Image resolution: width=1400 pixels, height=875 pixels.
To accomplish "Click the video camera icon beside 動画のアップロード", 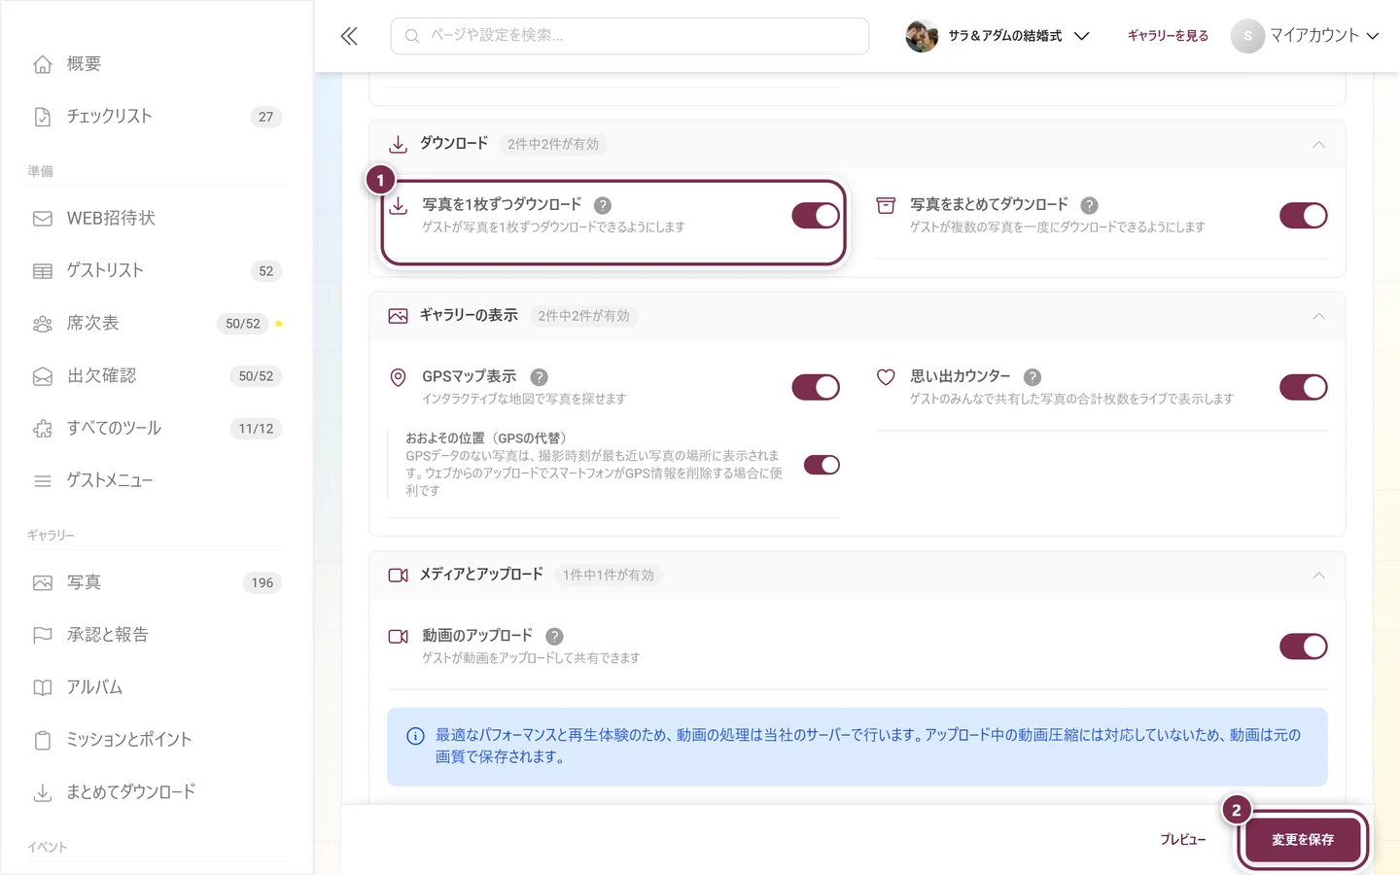I will tap(398, 636).
